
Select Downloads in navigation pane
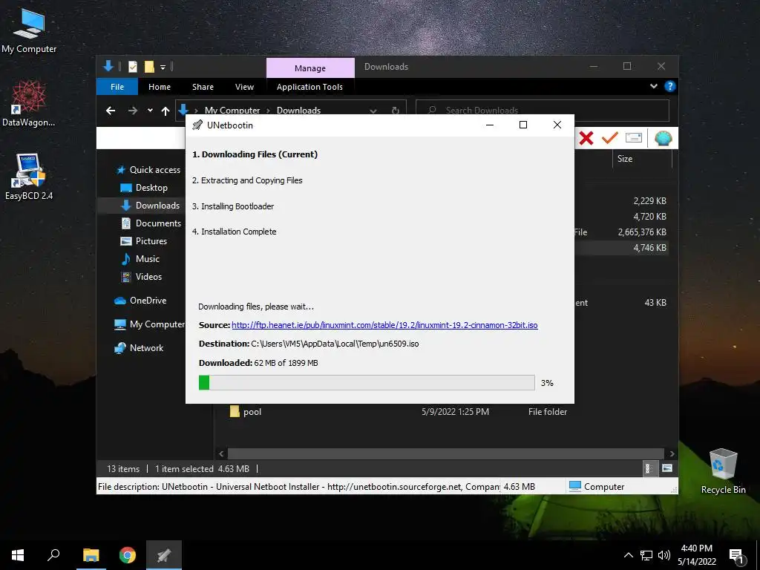(x=151, y=206)
